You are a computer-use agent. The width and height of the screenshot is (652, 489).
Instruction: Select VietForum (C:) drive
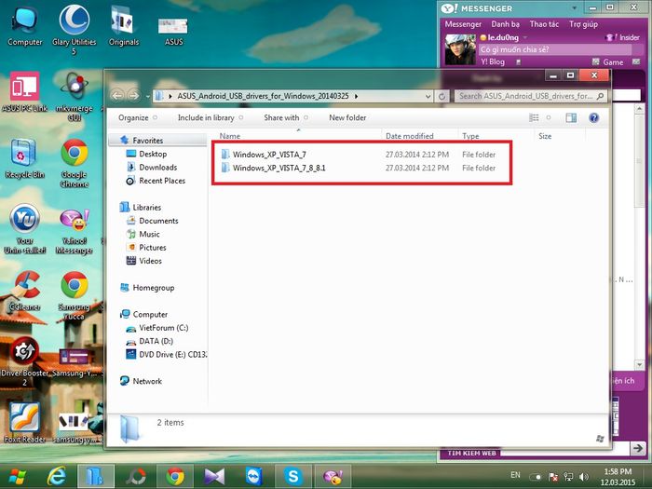click(x=157, y=328)
